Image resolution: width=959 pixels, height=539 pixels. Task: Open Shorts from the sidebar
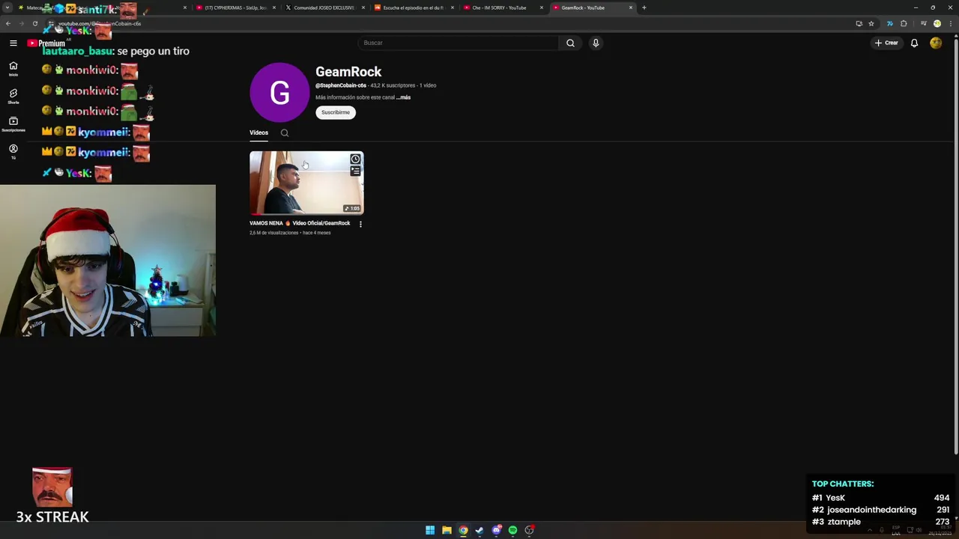tap(13, 96)
